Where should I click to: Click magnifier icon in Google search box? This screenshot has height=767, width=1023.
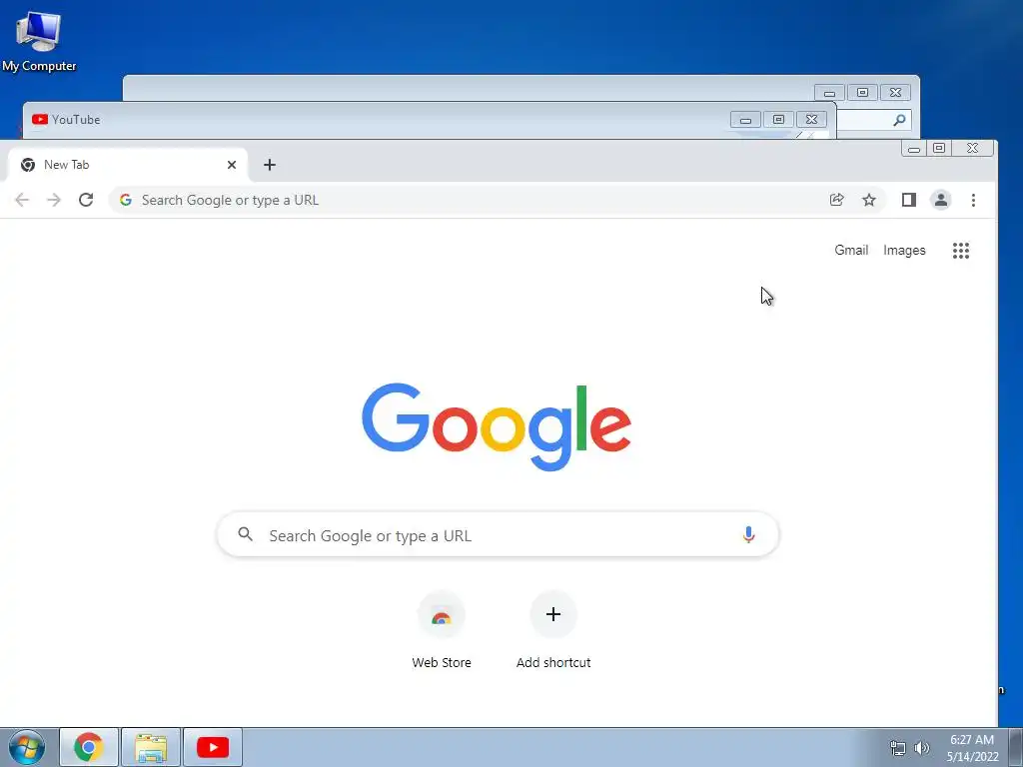246,535
